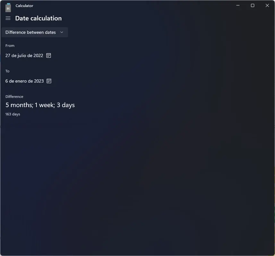Expand the calculation type selector chevron
Image resolution: width=275 pixels, height=256 pixels.
tap(62, 32)
